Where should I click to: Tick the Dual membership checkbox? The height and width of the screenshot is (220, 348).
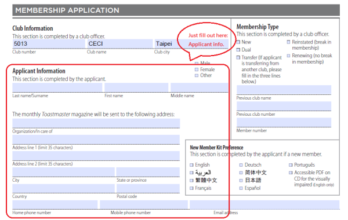tap(238, 50)
